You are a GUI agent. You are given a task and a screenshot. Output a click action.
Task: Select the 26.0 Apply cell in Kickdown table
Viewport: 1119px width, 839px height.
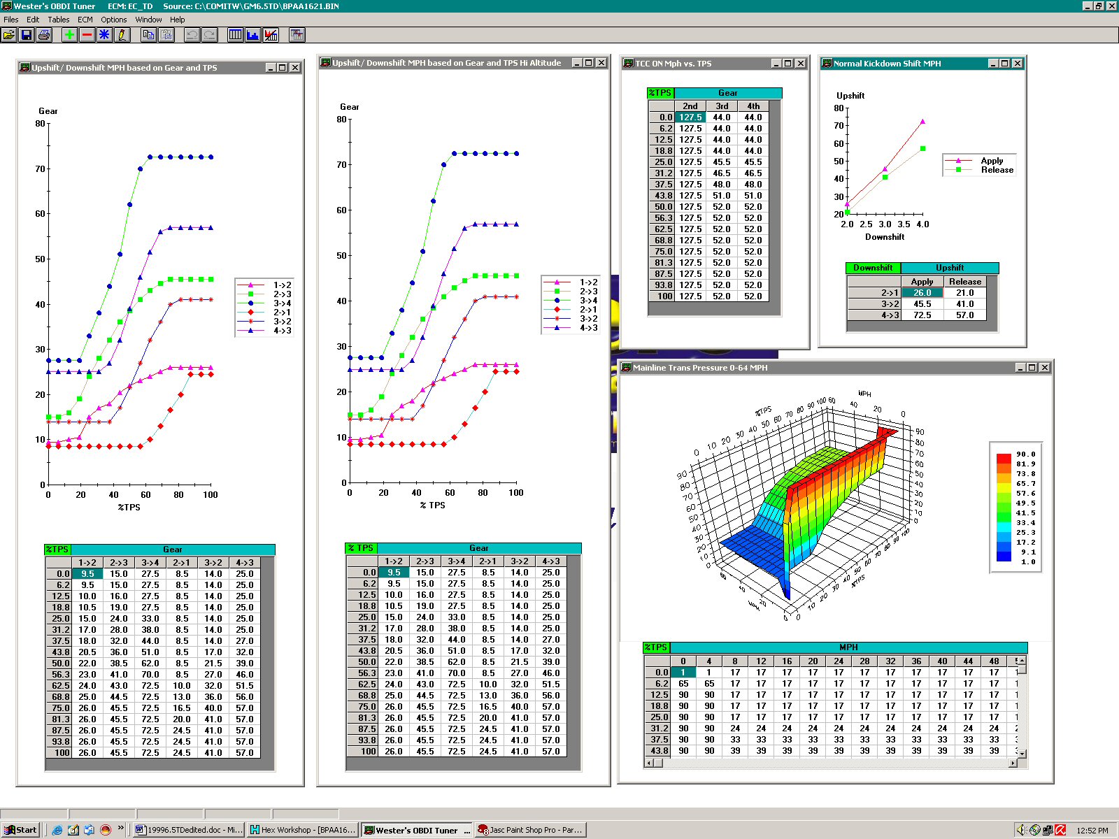[922, 293]
